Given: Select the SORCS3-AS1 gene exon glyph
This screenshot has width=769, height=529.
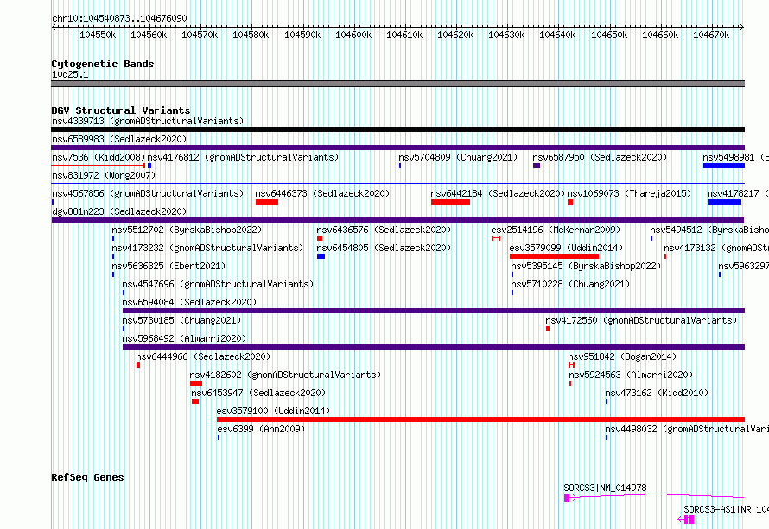Looking at the screenshot, I should pyautogui.click(x=689, y=520).
